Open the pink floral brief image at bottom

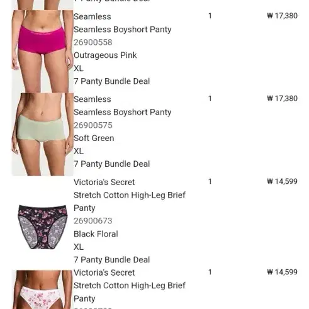(x=42, y=289)
